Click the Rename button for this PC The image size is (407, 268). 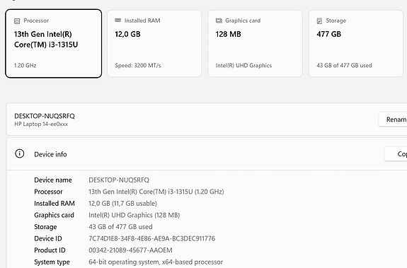pyautogui.click(x=393, y=120)
